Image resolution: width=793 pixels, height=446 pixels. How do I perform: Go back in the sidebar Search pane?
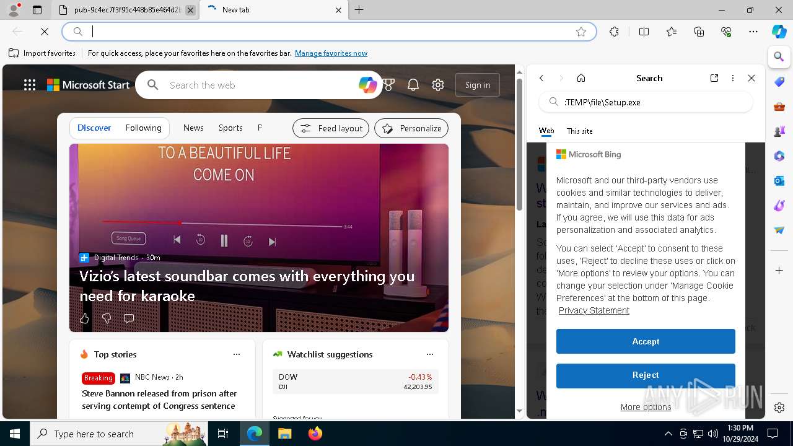pos(541,78)
